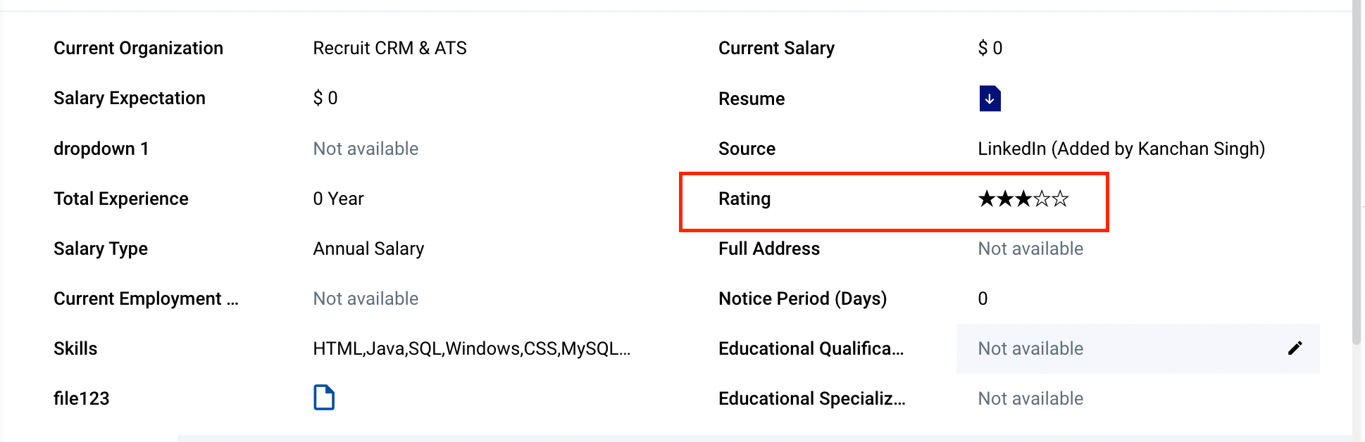This screenshot has height=442, width=1365.
Task: Click the Full Address Not available value
Action: (1030, 248)
